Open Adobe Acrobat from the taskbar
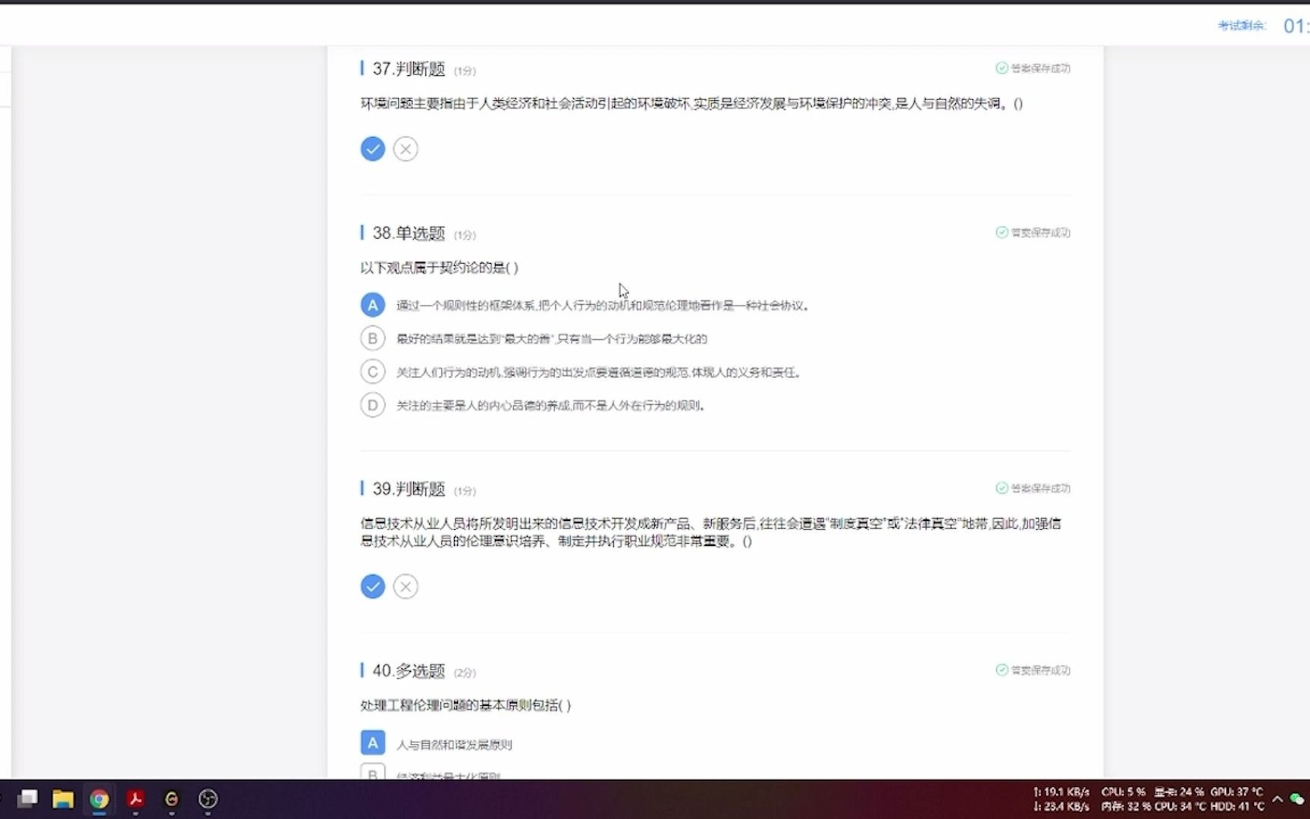The image size is (1310, 819). (x=136, y=799)
